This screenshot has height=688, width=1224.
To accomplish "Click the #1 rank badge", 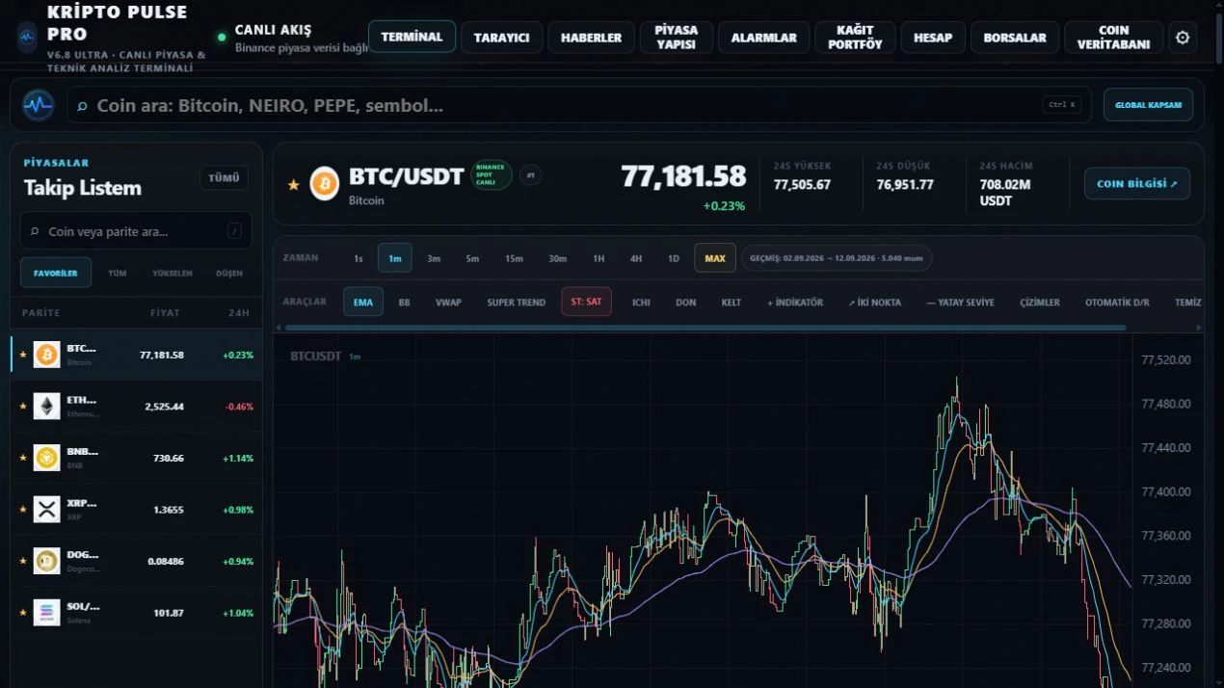I will (530, 175).
